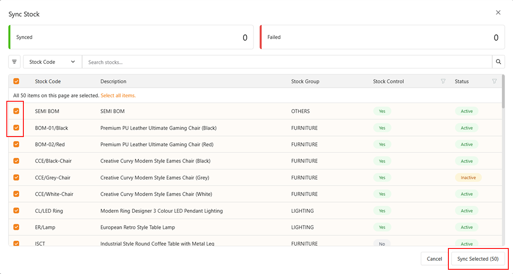Uncheck the BOM-01/Black row checkbox
The width and height of the screenshot is (513, 274).
(16, 128)
